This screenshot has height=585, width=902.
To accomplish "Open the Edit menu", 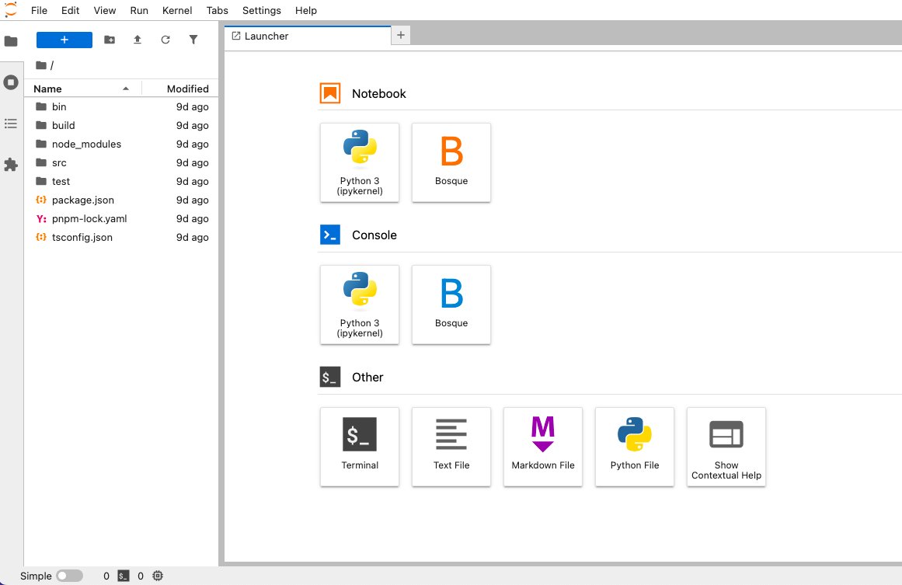I will [71, 10].
